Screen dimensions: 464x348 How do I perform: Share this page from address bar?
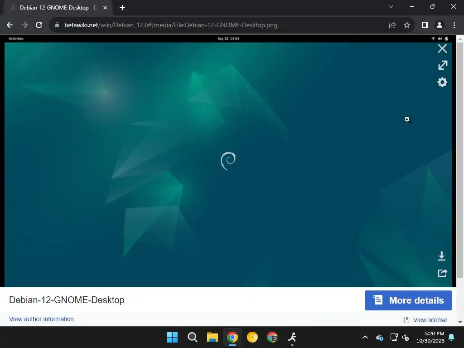392,25
